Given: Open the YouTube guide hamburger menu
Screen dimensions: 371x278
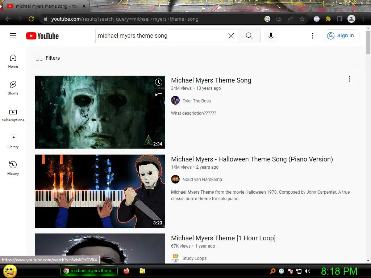Looking at the screenshot, I should point(13,36).
